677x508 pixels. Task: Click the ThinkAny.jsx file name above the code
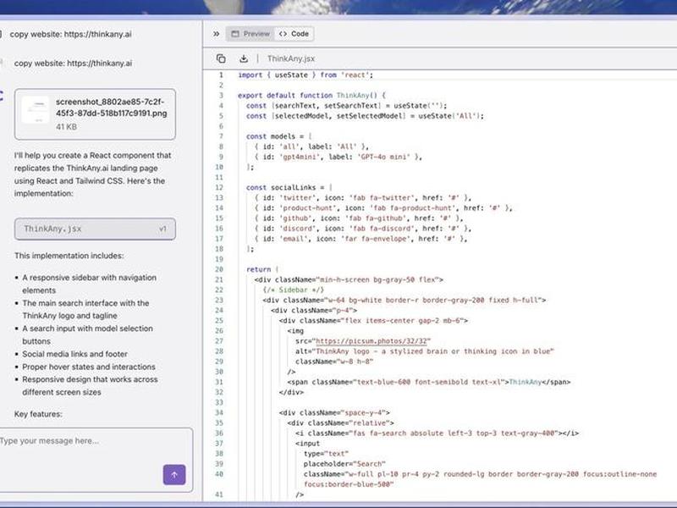point(291,58)
